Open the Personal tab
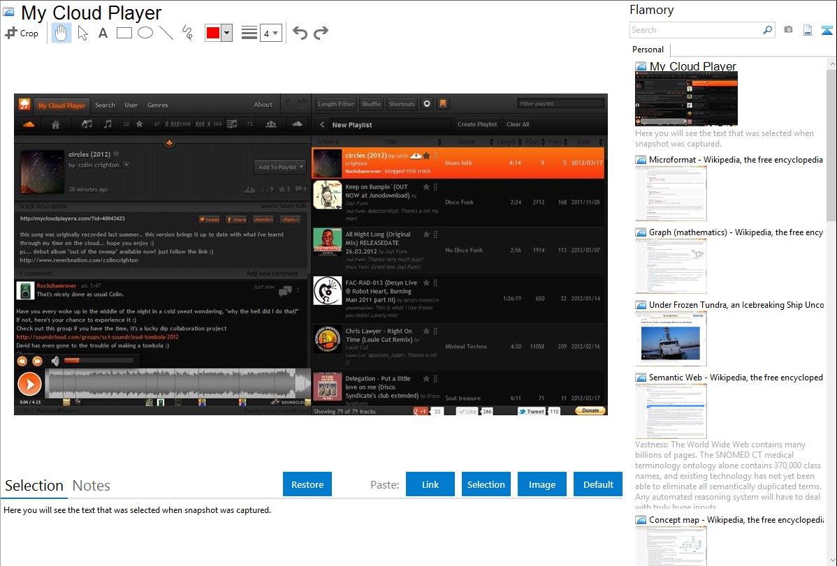837x566 pixels. click(648, 50)
